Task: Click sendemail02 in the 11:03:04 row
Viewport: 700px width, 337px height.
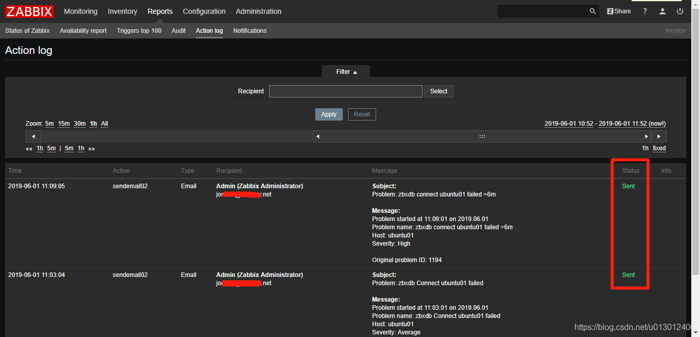Action: [130, 275]
